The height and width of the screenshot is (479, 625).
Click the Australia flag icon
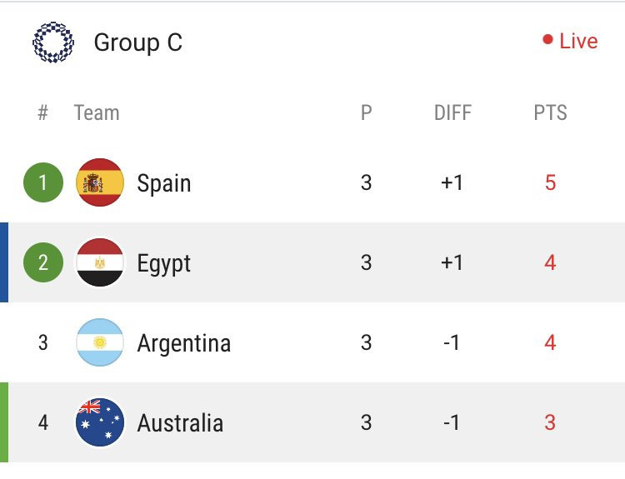100,422
